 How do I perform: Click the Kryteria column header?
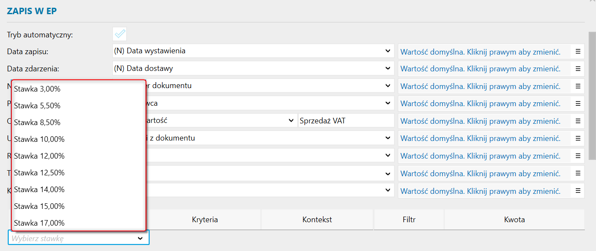[x=205, y=220]
